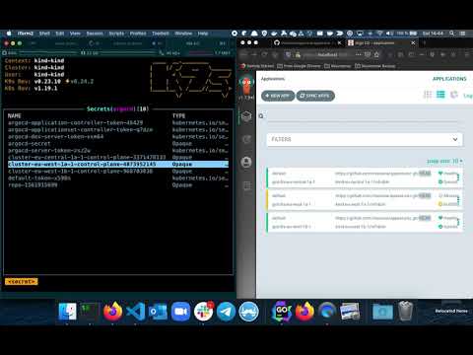Click the Synced status icon of third application

tap(440, 227)
